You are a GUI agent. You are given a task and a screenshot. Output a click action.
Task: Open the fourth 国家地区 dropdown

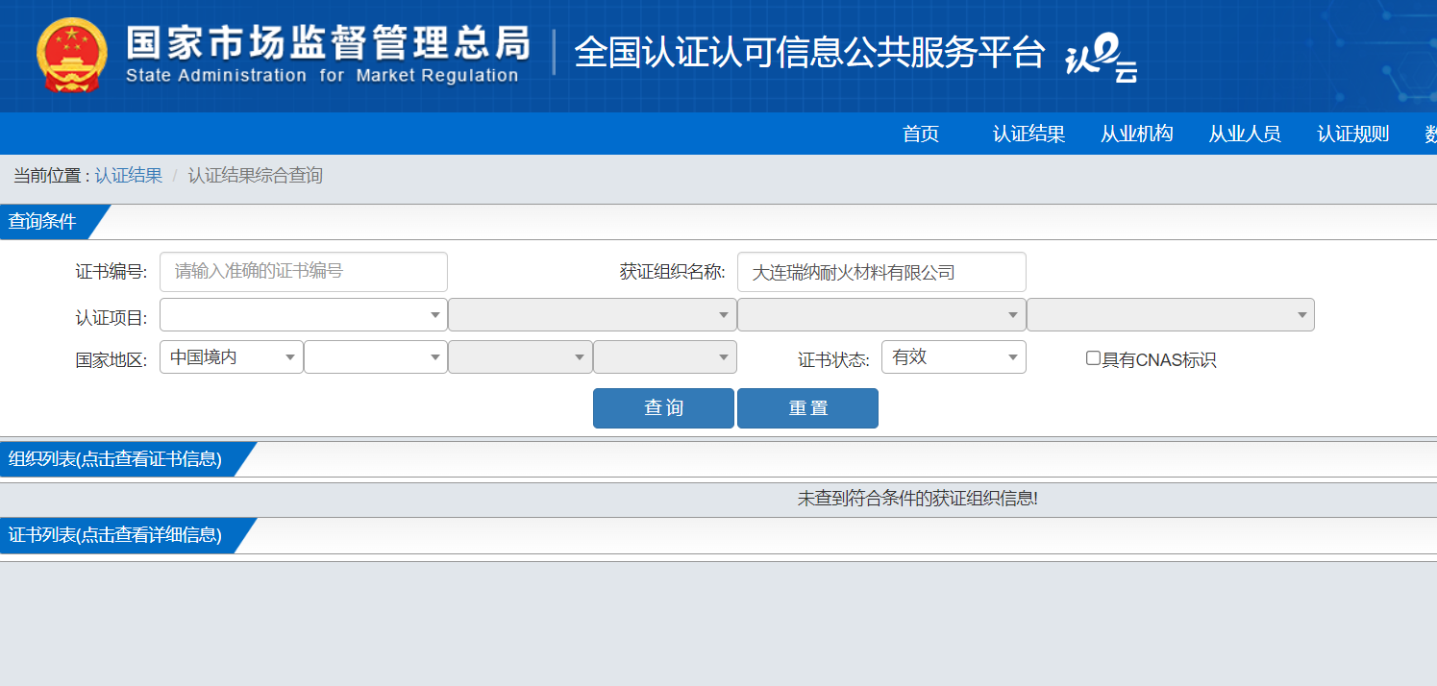(665, 356)
